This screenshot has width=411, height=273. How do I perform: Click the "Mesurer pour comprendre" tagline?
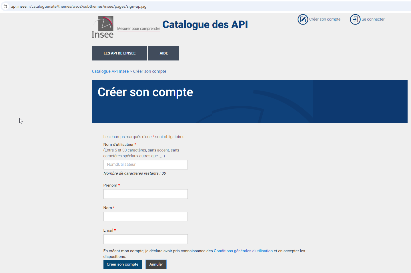coord(139,29)
